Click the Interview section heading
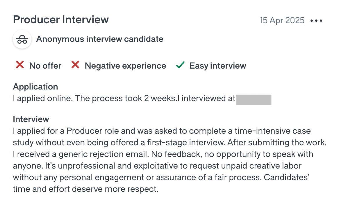The image size is (339, 211). coord(31,119)
